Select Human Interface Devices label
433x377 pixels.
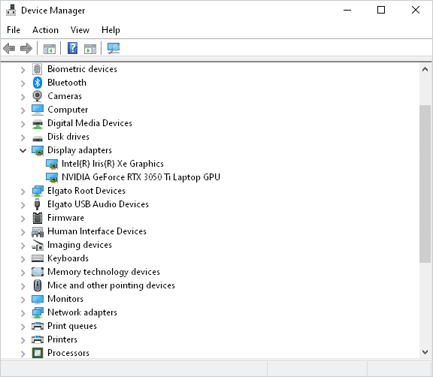(x=97, y=231)
